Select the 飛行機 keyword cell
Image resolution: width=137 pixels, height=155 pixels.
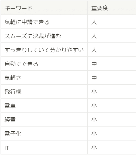(44, 92)
